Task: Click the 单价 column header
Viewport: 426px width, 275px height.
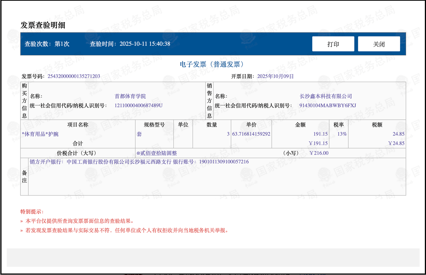Action: point(251,125)
